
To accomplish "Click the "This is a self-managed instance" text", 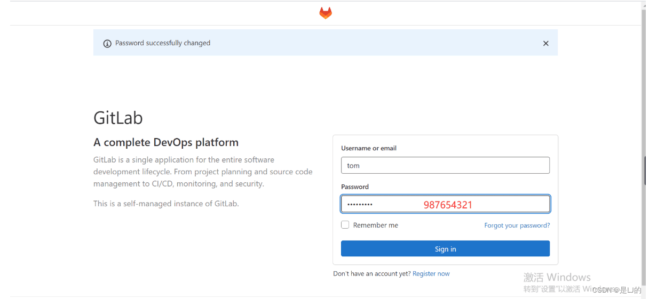I will [x=166, y=204].
